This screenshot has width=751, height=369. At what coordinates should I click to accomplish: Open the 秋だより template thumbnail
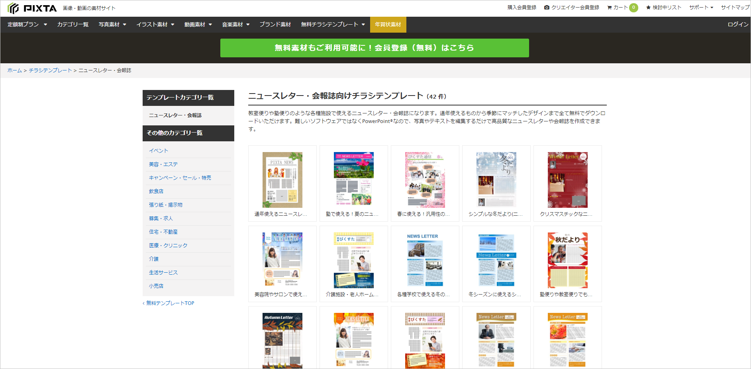[567, 260]
